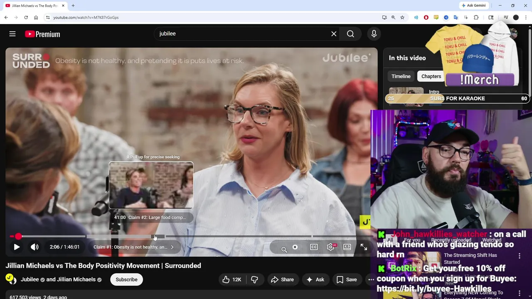Mute the video with the speaker icon

[34, 247]
